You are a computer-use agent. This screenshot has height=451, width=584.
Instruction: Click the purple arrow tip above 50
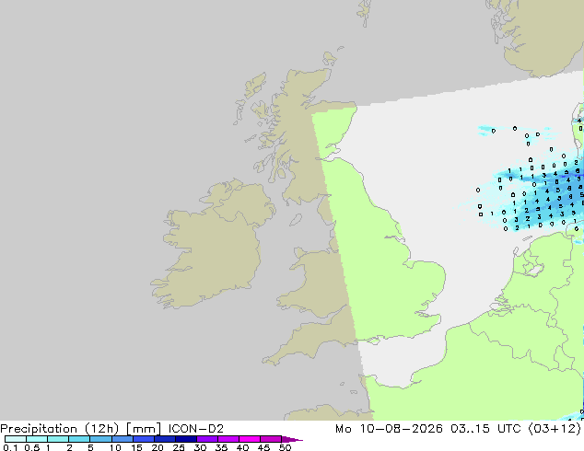click(x=292, y=439)
